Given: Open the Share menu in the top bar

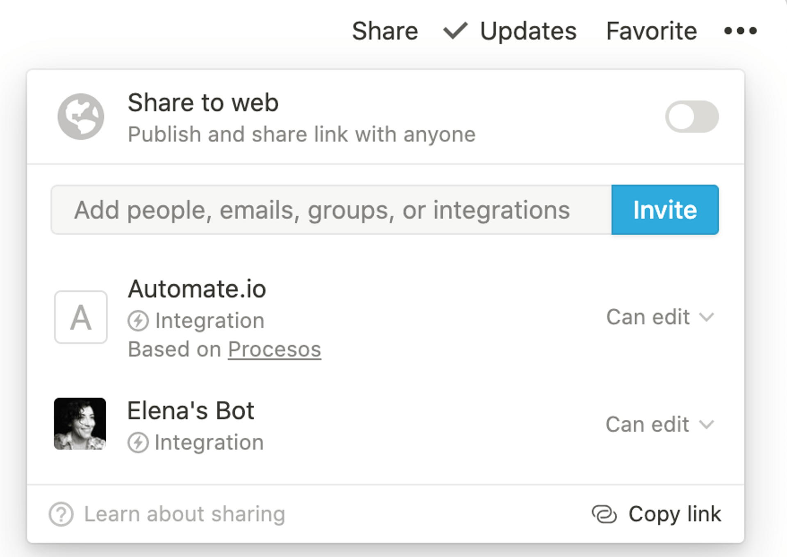Looking at the screenshot, I should click(385, 31).
